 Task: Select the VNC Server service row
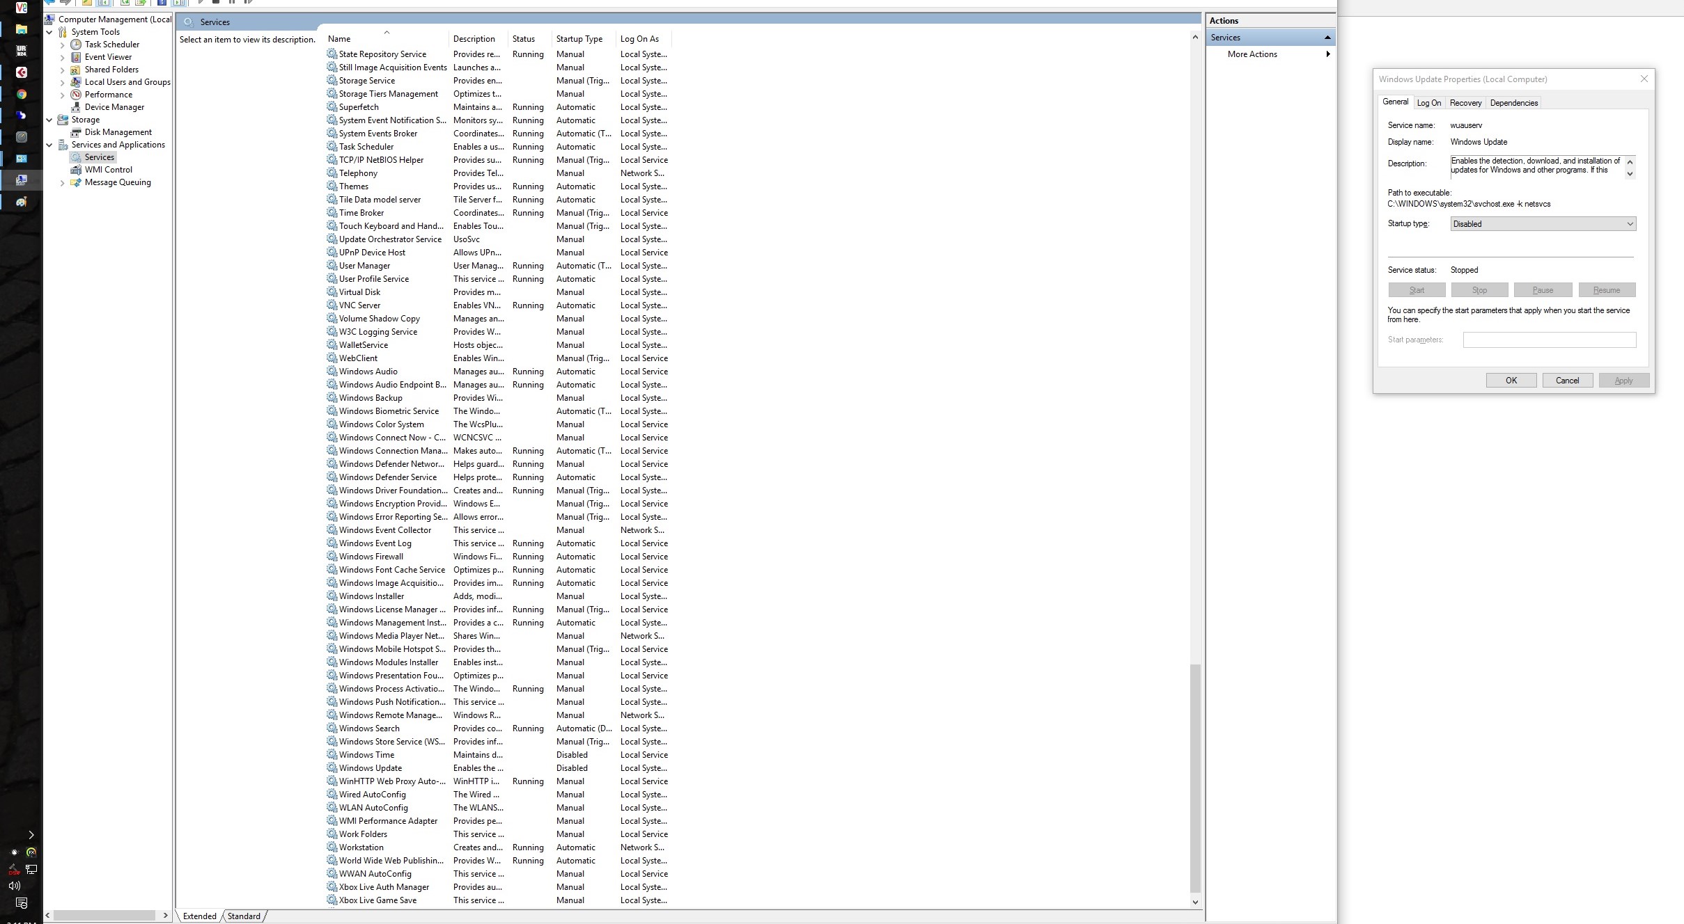[x=497, y=305]
